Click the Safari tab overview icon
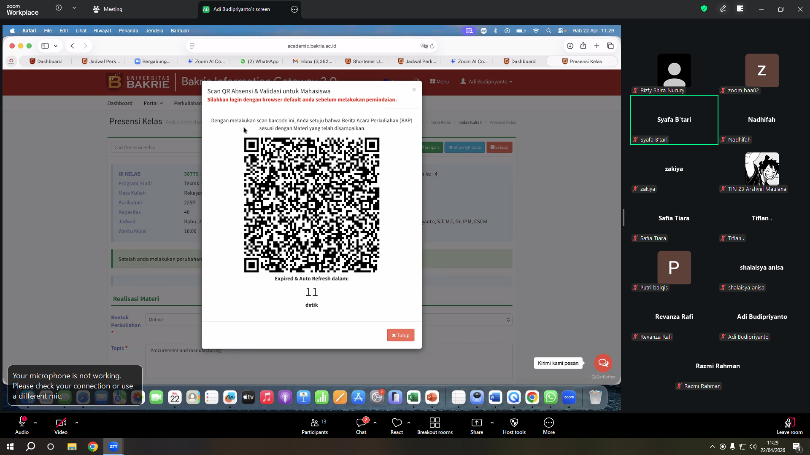 610,46
